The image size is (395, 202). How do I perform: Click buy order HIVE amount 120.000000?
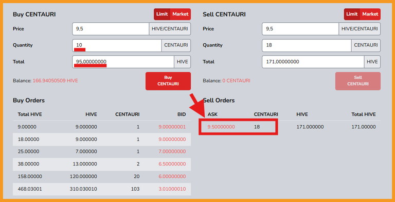83,177
